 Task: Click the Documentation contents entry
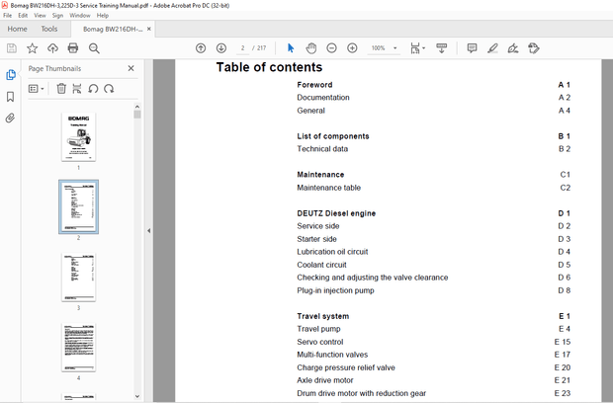[x=323, y=98]
